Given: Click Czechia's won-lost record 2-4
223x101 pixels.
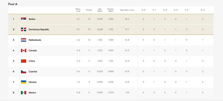Looking at the screenshot, I should tap(78, 72).
